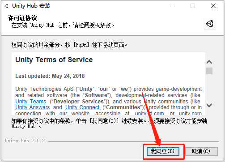Image resolution: width=225 pixels, height=162 pixels.
Task: Click the "Last updated: May 24, 2018" text
Action: pos(50,76)
